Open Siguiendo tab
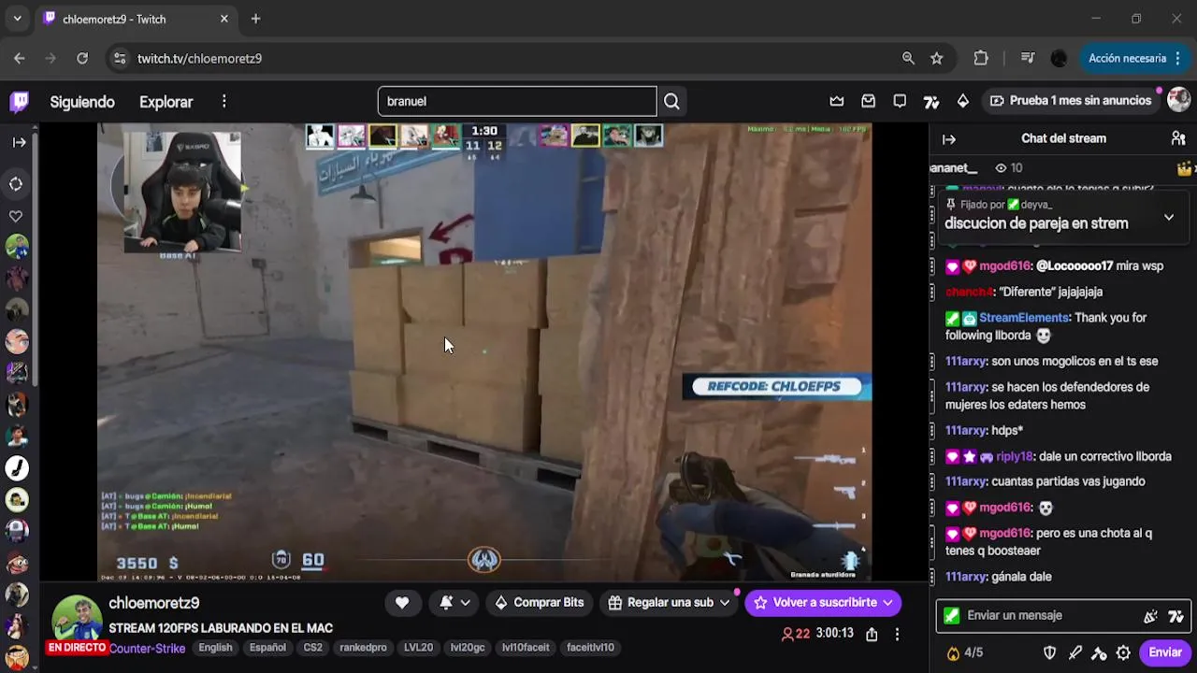Image resolution: width=1197 pixels, height=673 pixels. tap(82, 102)
